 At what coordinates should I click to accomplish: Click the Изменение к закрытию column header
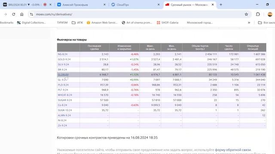124,47
